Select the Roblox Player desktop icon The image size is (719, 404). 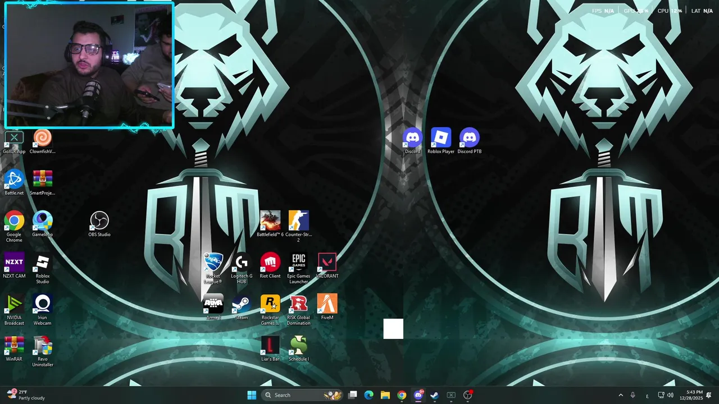coord(441,141)
